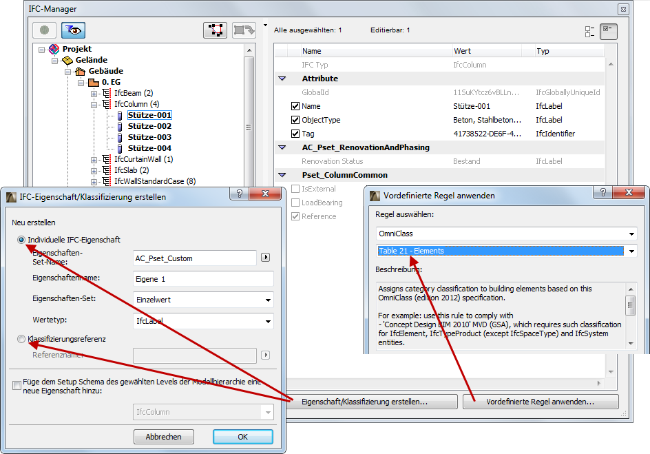Click the select-elements toolbar icon with red nodes
The width and height of the screenshot is (650, 454).
(x=215, y=30)
